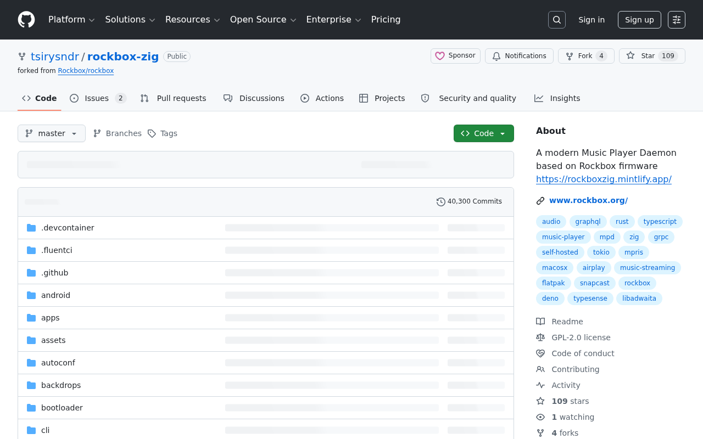Open the Security and quality tab
Viewport: 703px width, 439px height.
[x=468, y=98]
